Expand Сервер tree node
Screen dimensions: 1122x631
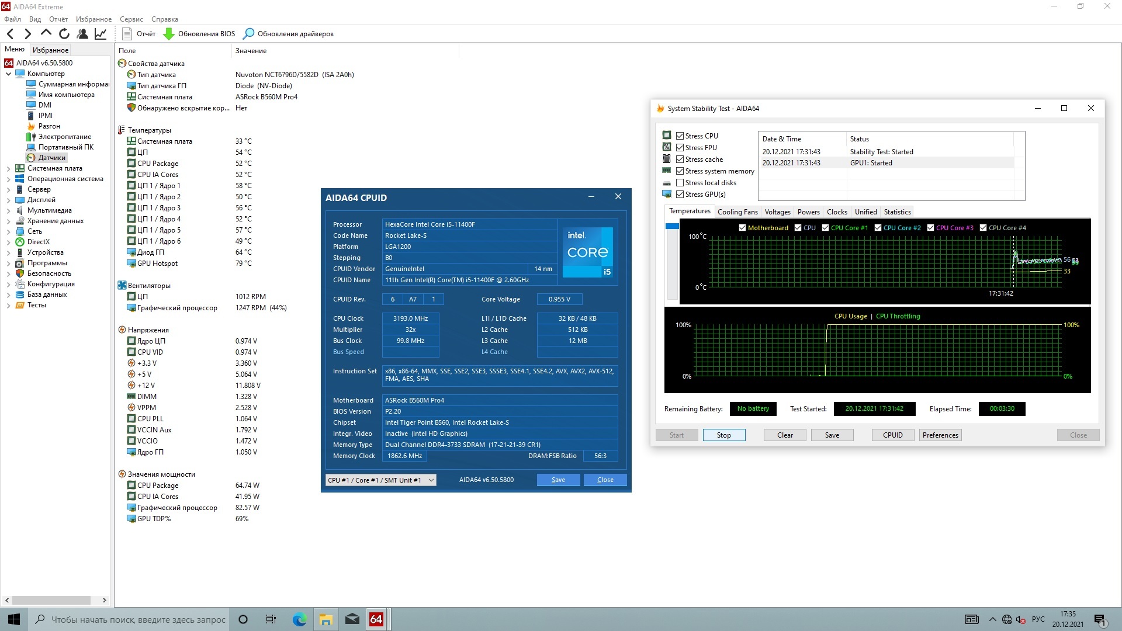pyautogui.click(x=8, y=189)
